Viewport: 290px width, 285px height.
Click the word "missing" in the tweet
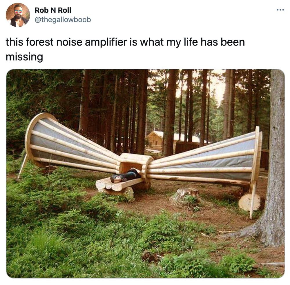(x=24, y=57)
